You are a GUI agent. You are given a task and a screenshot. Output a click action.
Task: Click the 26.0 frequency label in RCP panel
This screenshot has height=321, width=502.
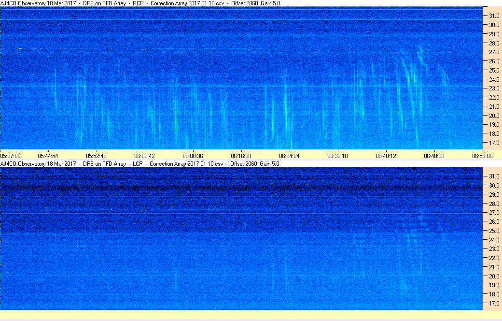tap(494, 61)
